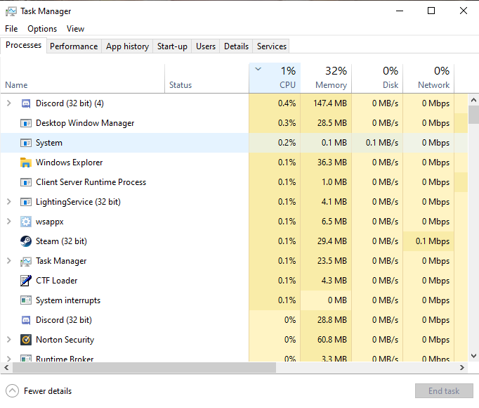
Task: Click the 0.3% CPU cell
Action: [x=275, y=123]
